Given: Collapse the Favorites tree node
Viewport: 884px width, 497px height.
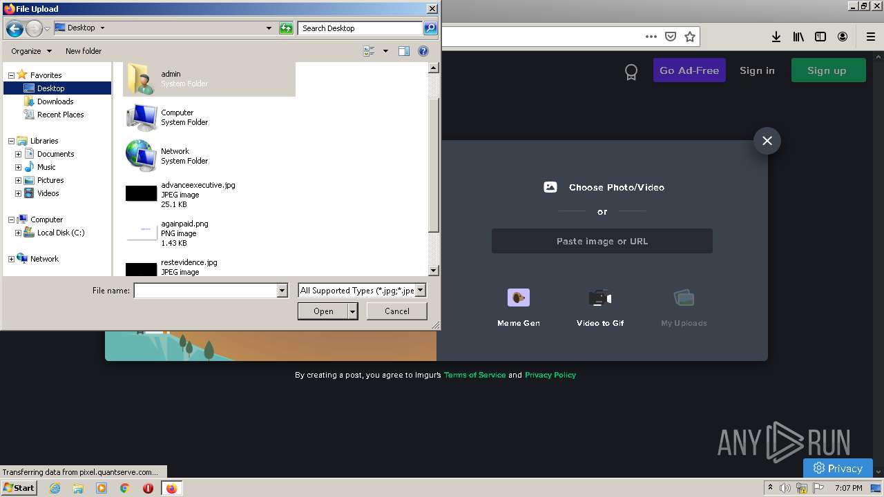Looking at the screenshot, I should click(11, 75).
